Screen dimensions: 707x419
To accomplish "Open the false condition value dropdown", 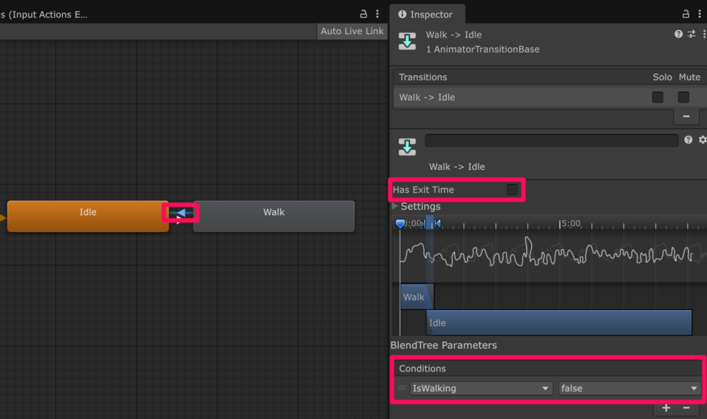I will tap(629, 389).
